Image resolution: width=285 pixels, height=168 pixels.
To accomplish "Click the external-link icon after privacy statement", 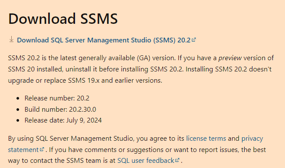I will pyautogui.click(x=42, y=149).
